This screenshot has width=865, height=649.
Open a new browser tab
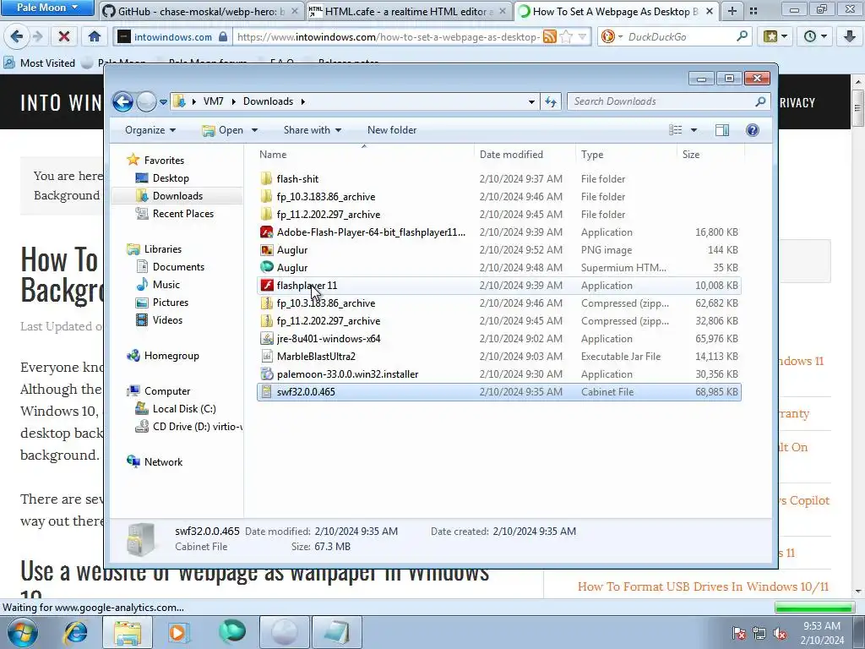732,11
